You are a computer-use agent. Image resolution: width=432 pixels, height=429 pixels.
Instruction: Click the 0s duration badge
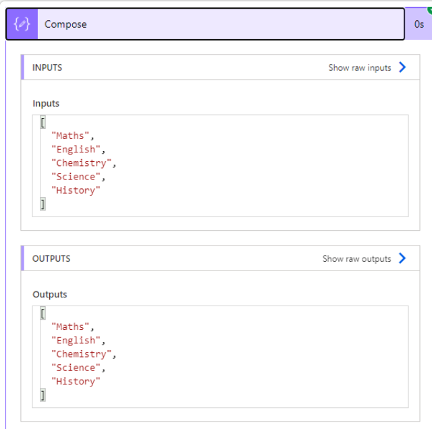click(x=418, y=24)
